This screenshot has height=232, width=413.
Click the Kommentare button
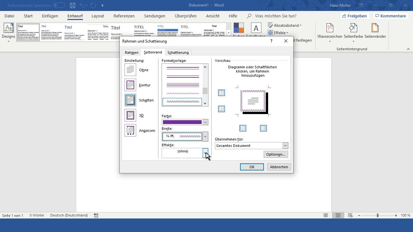click(x=390, y=16)
